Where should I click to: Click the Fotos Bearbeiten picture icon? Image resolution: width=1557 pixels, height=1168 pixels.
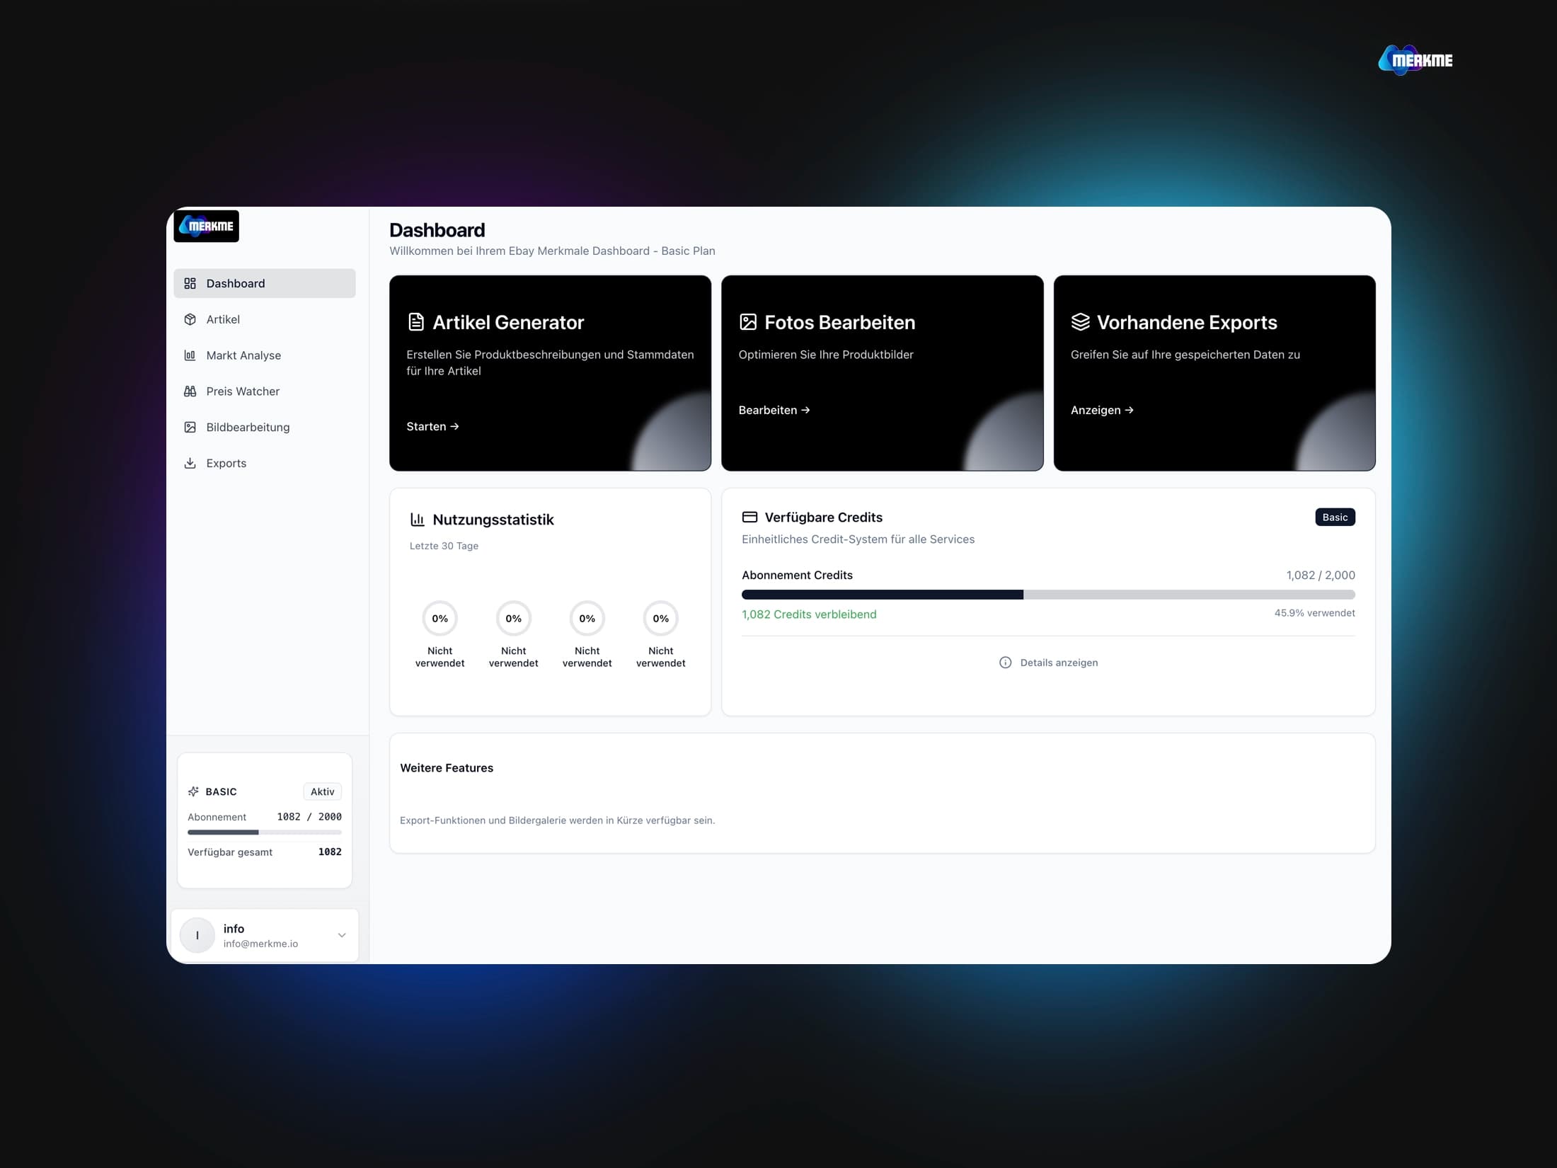click(x=748, y=322)
